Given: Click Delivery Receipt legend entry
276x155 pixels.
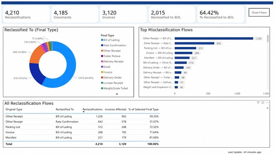Looking at the screenshot, I should 112,61.
